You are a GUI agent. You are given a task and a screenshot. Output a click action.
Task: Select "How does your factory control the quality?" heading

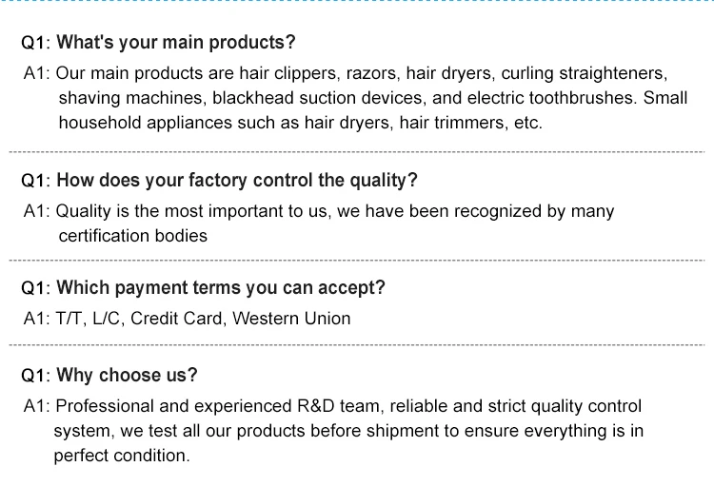(237, 181)
